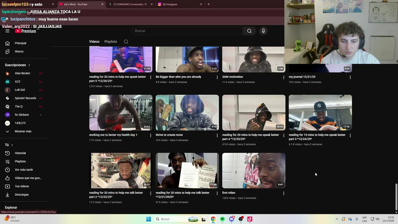
Task: Expand the Suscripciones section chevron
Action: click(29, 65)
